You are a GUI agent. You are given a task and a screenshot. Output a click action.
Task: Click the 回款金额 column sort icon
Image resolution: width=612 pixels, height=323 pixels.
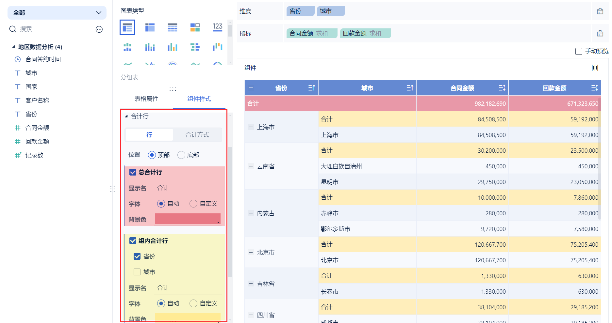click(595, 88)
